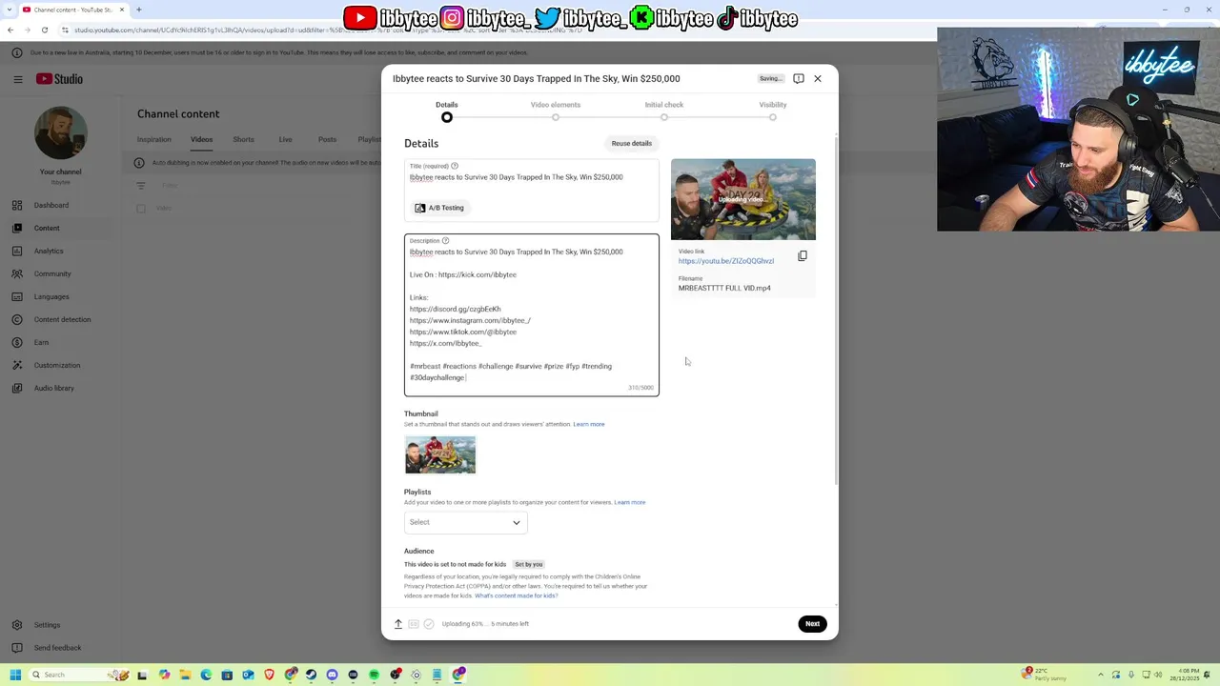This screenshot has height=686, width=1220.
Task: Open Earn in the Studio sidebar
Action: pos(41,342)
